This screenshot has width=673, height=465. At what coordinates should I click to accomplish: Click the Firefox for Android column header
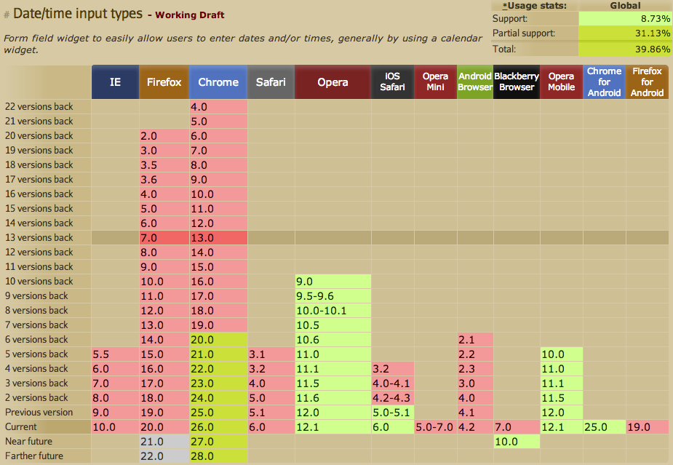tap(648, 82)
